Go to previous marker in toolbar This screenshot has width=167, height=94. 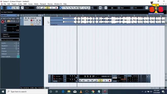[38, 8]
